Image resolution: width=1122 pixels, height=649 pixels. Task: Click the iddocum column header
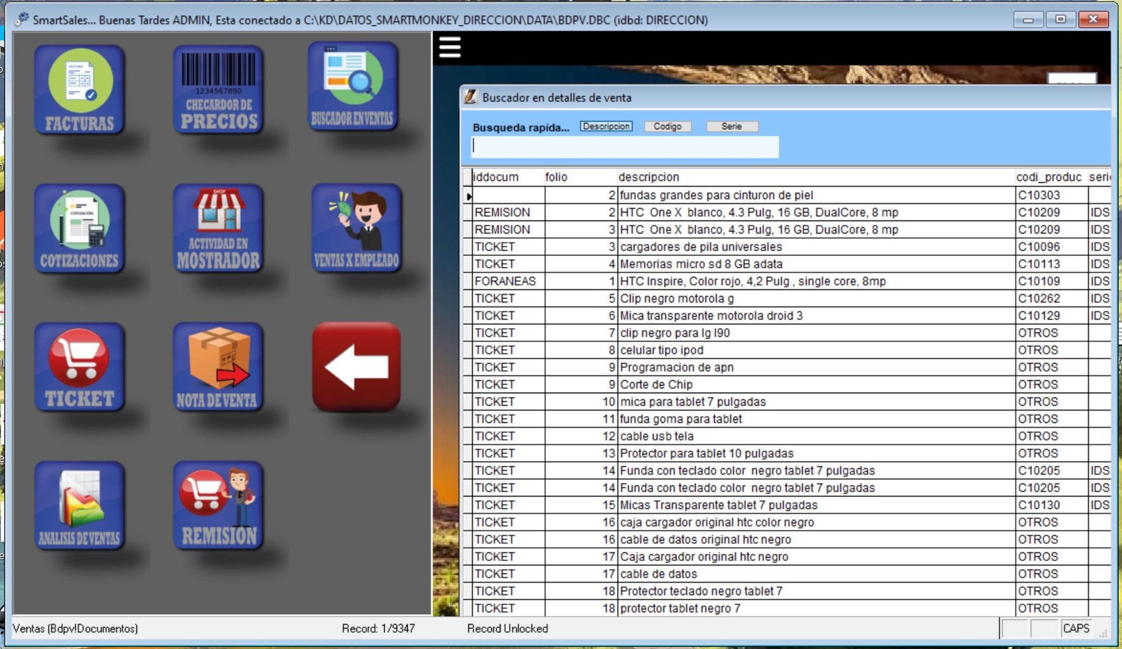[x=508, y=177]
